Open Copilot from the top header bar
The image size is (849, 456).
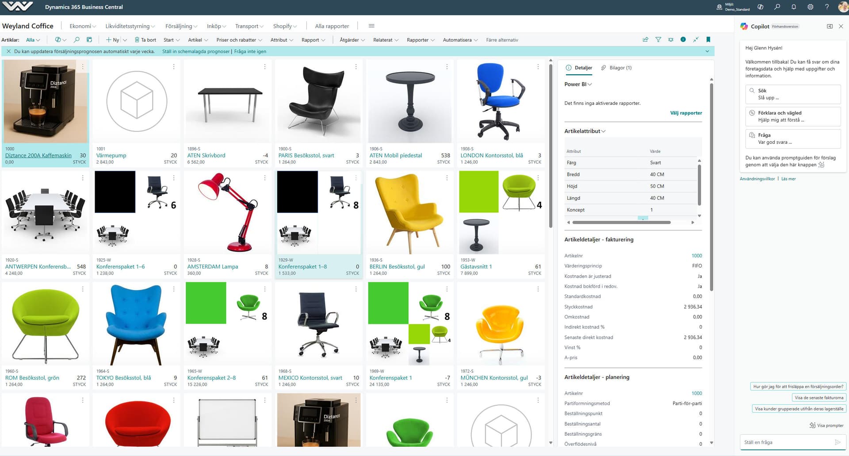761,7
